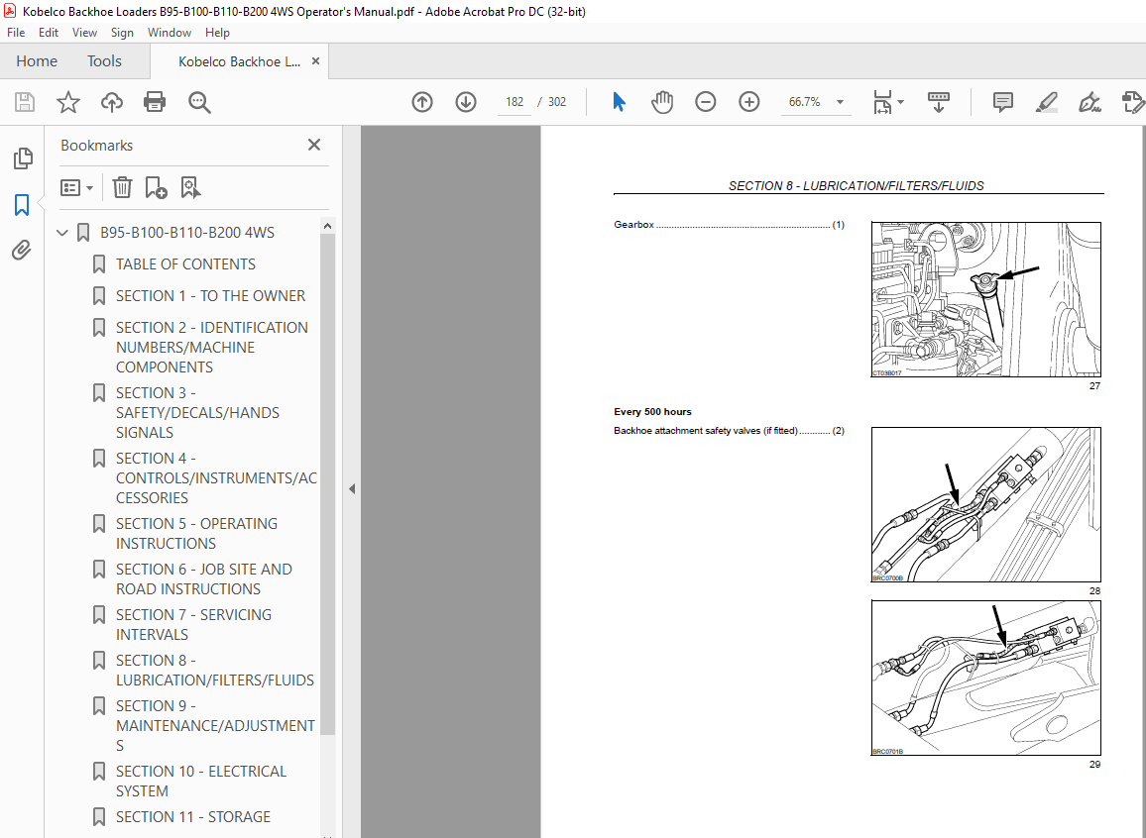Collapse the navigation pane with arrow

click(352, 489)
